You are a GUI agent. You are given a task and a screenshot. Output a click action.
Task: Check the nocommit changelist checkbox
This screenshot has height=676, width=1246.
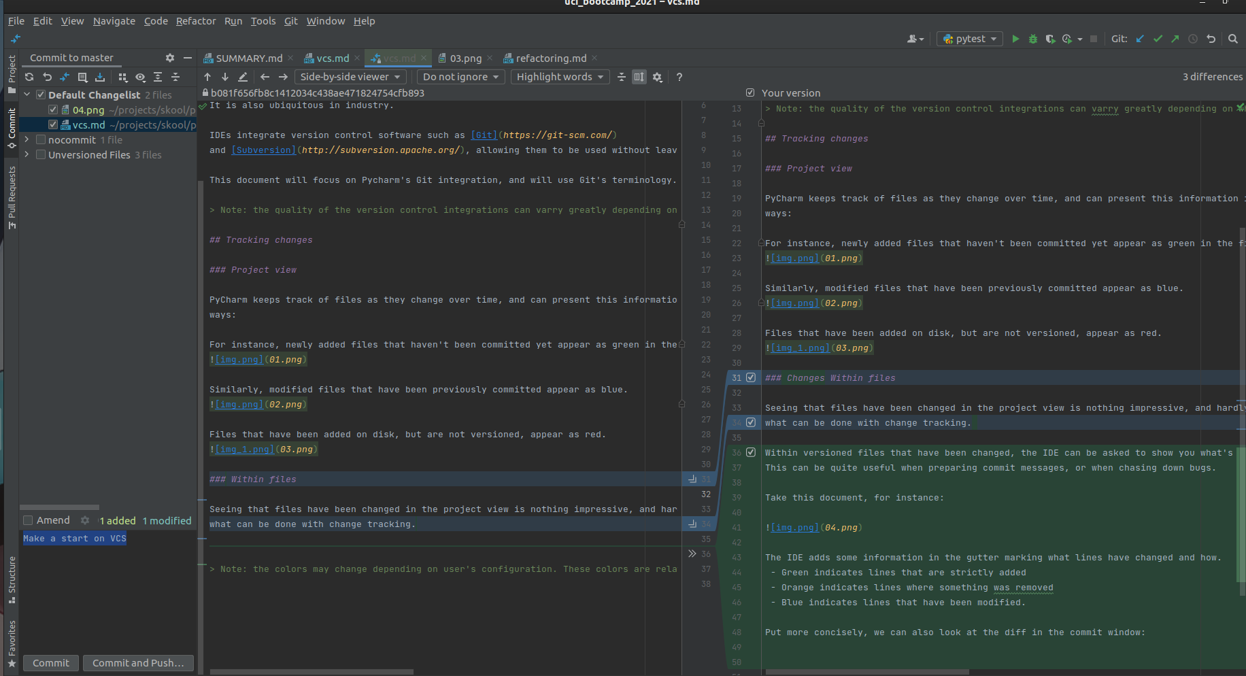coord(41,139)
